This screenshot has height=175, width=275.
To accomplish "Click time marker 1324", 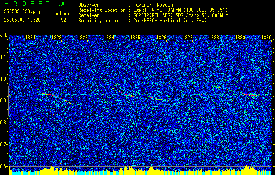I will tap(109, 38).
